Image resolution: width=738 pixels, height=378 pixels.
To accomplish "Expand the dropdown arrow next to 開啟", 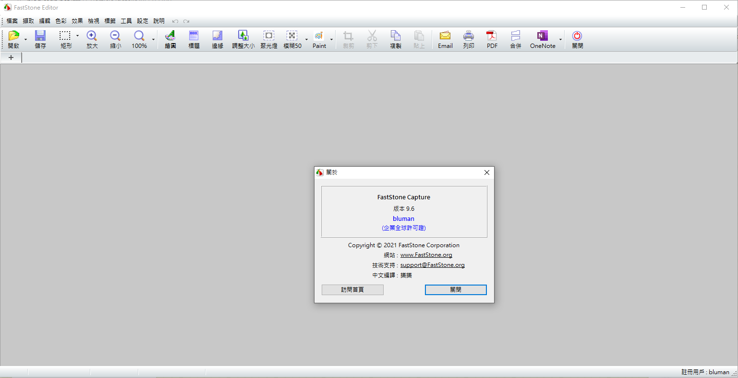I will pos(26,40).
